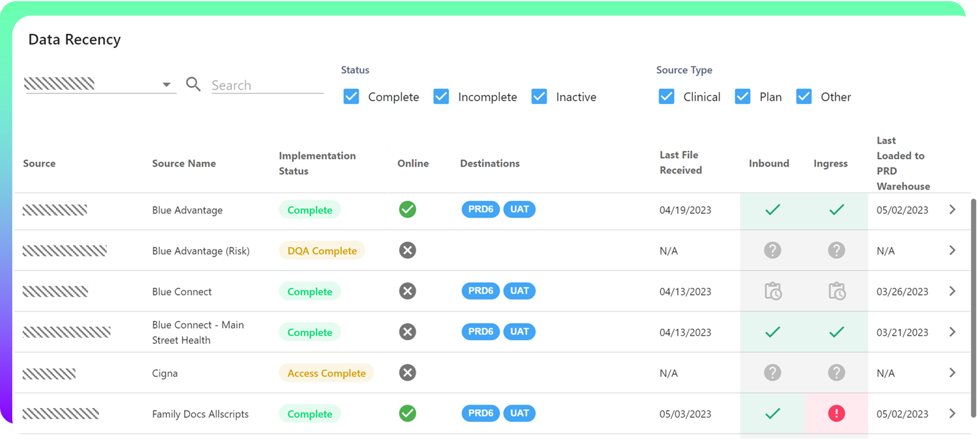The image size is (978, 439).
Task: Sort by Source Name column header
Action: pos(184,163)
